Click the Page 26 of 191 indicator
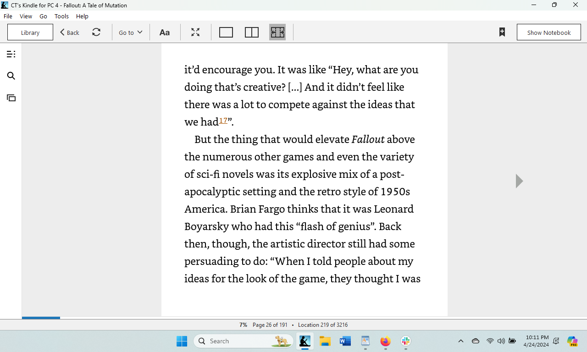The image size is (587, 352). (270, 325)
